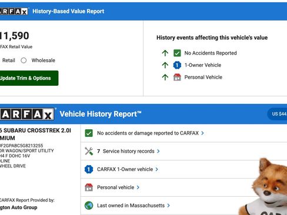The height and width of the screenshot is (215, 287).
Task: Click globe icon beside Last owned in Massachusetts
Action: [x=89, y=206]
